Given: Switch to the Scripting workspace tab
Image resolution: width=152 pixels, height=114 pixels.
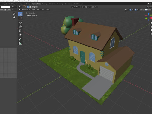Looking at the screenshot, I should click(77, 4).
